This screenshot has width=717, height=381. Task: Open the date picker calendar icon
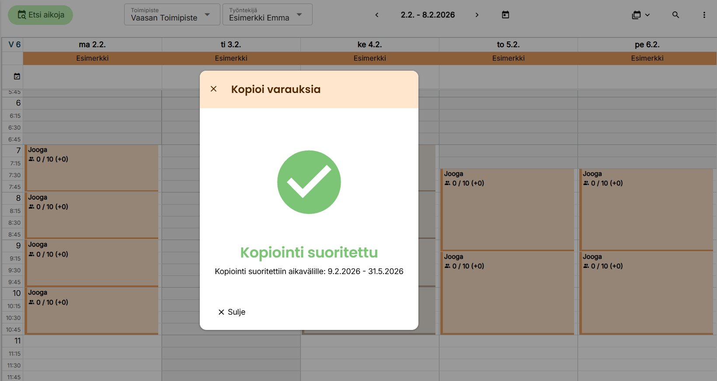click(x=505, y=15)
